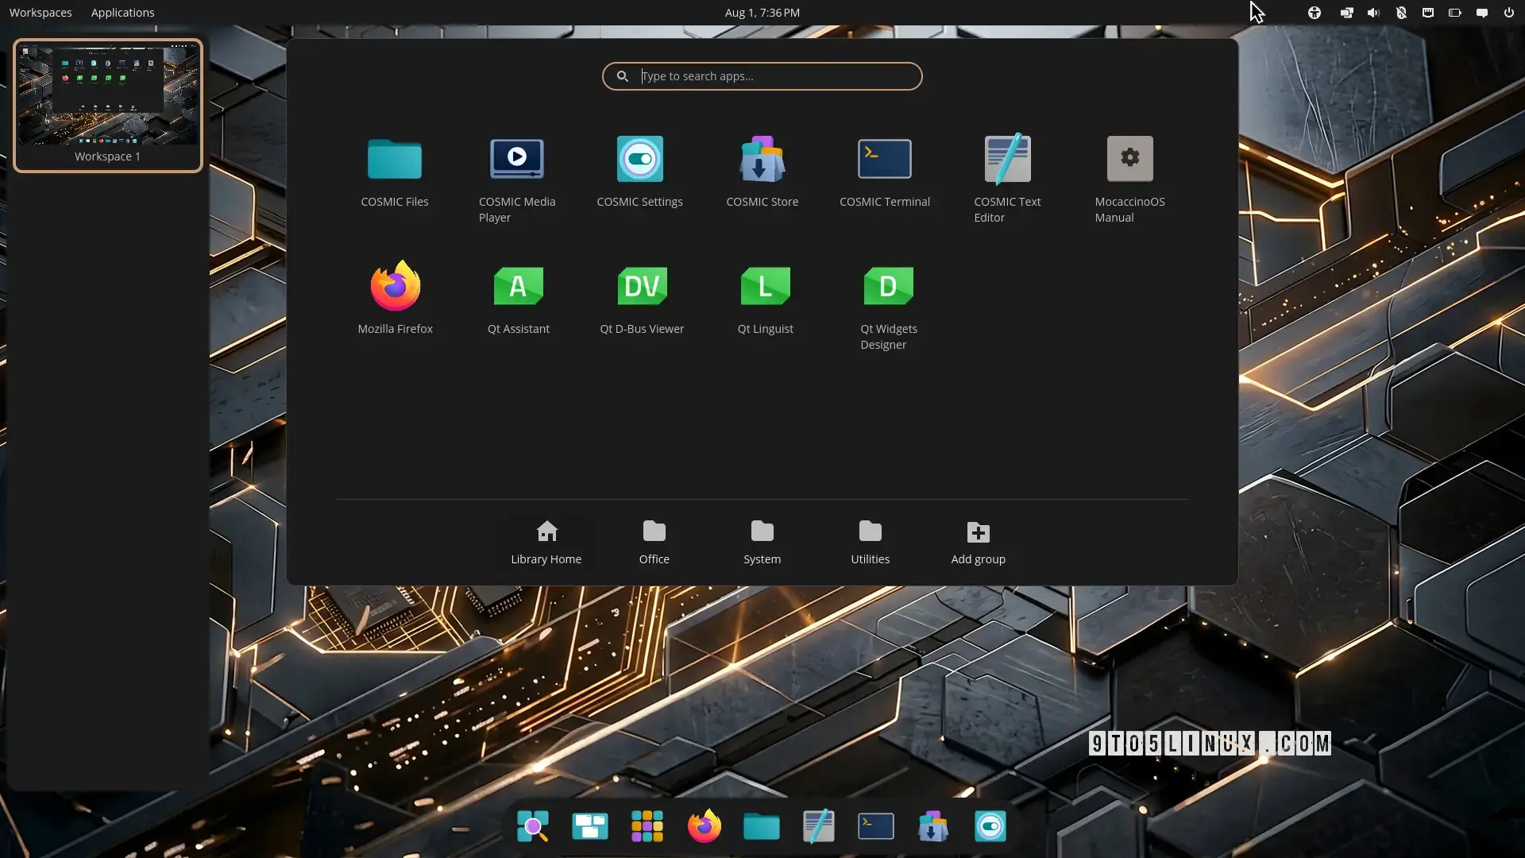Viewport: 1525px width, 858px height.
Task: Switch to the System group
Action: (762, 543)
